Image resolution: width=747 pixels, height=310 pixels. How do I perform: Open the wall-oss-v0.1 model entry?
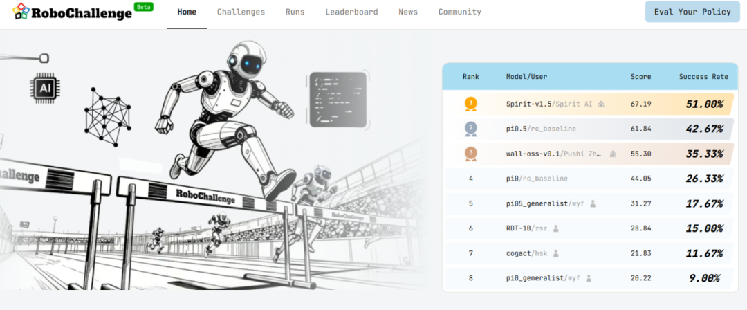click(553, 154)
